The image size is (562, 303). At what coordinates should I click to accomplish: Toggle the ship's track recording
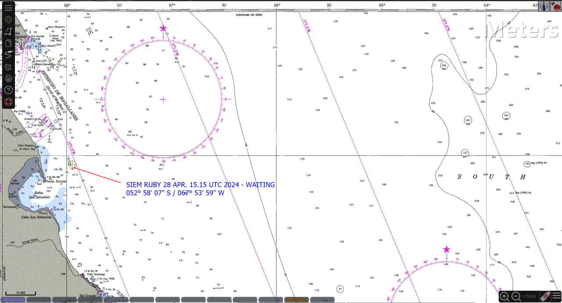click(x=8, y=55)
